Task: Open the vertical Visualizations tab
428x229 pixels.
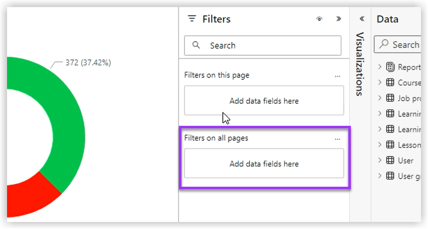Action: [360, 64]
